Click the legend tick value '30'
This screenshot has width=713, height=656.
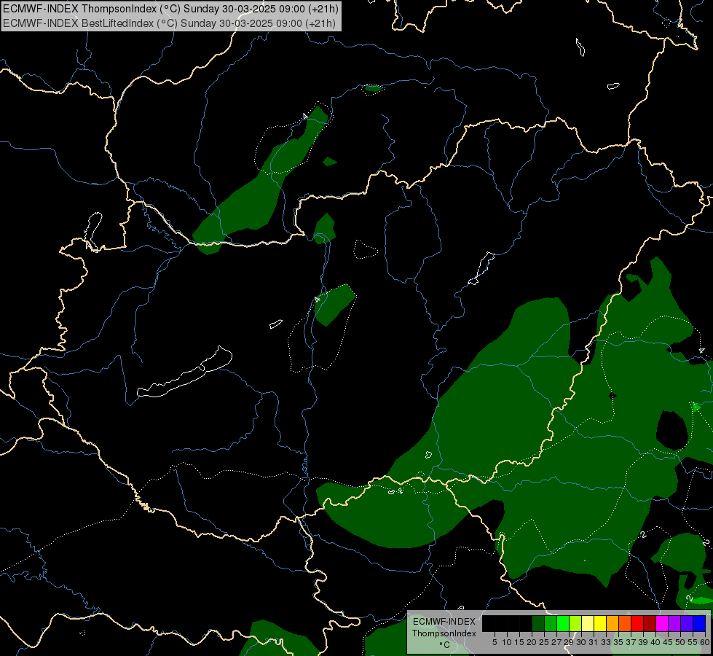point(581,642)
